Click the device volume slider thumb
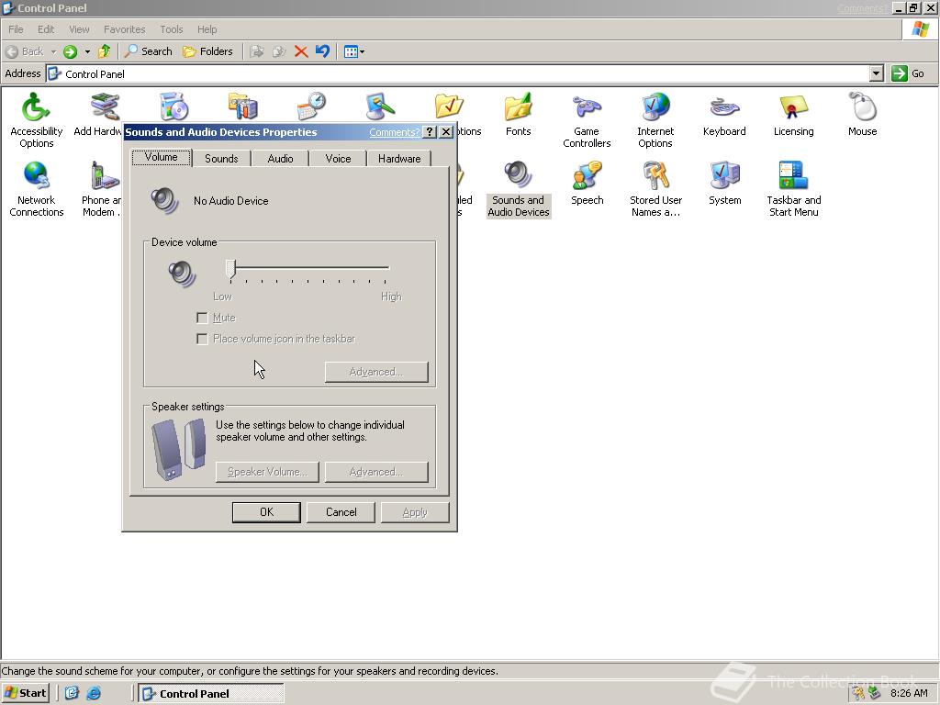The image size is (940, 705). pyautogui.click(x=230, y=269)
